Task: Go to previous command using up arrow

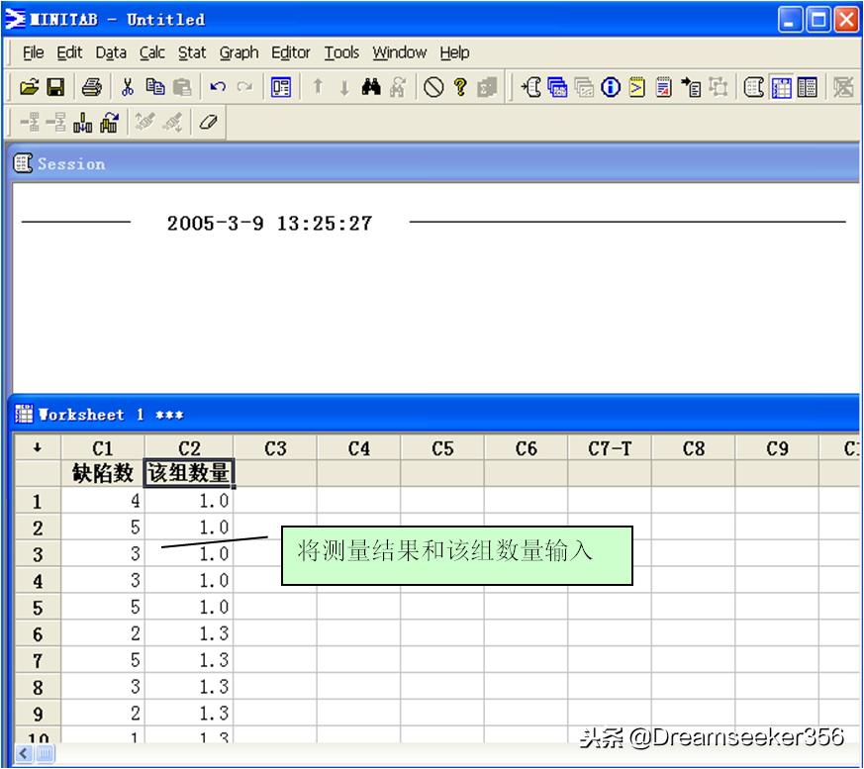Action: pyautogui.click(x=318, y=87)
